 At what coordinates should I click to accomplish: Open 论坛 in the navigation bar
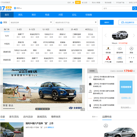point(74,15)
